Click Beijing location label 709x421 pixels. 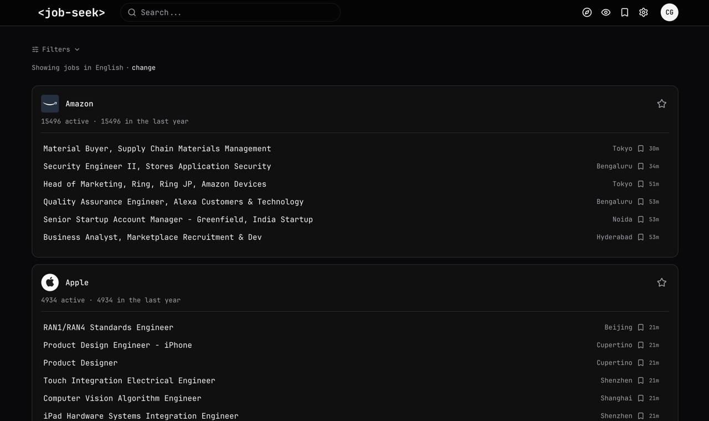pos(618,327)
